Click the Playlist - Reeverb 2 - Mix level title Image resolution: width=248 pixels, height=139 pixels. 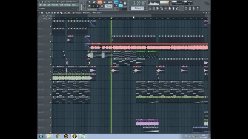coord(88,13)
